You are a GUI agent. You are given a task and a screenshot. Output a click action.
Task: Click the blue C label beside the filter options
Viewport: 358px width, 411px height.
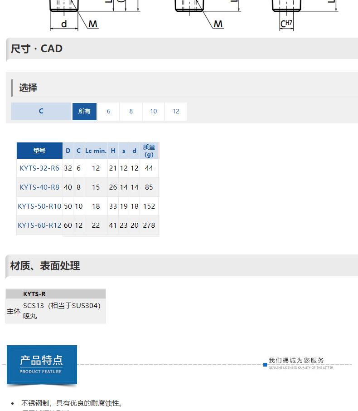41,111
